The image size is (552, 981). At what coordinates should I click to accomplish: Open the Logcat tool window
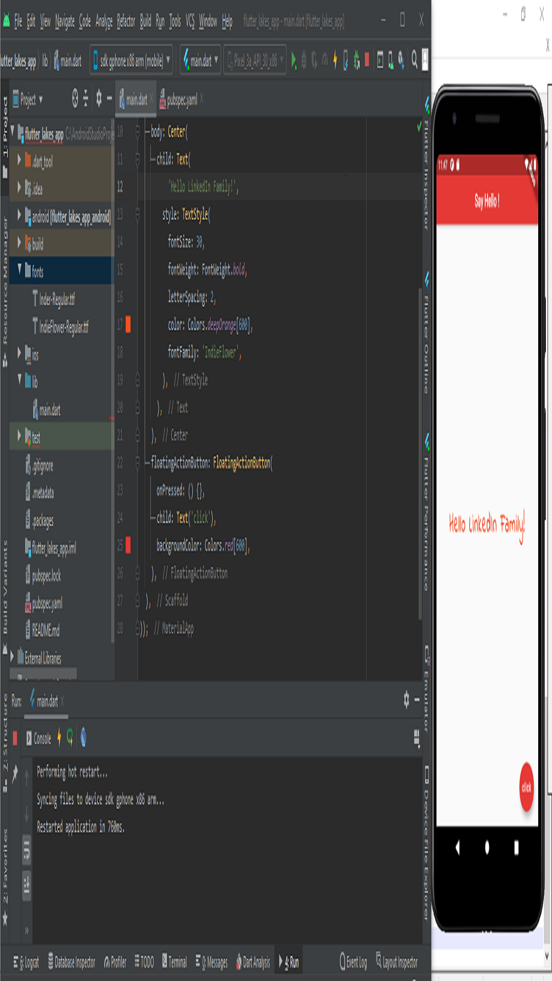click(x=26, y=963)
